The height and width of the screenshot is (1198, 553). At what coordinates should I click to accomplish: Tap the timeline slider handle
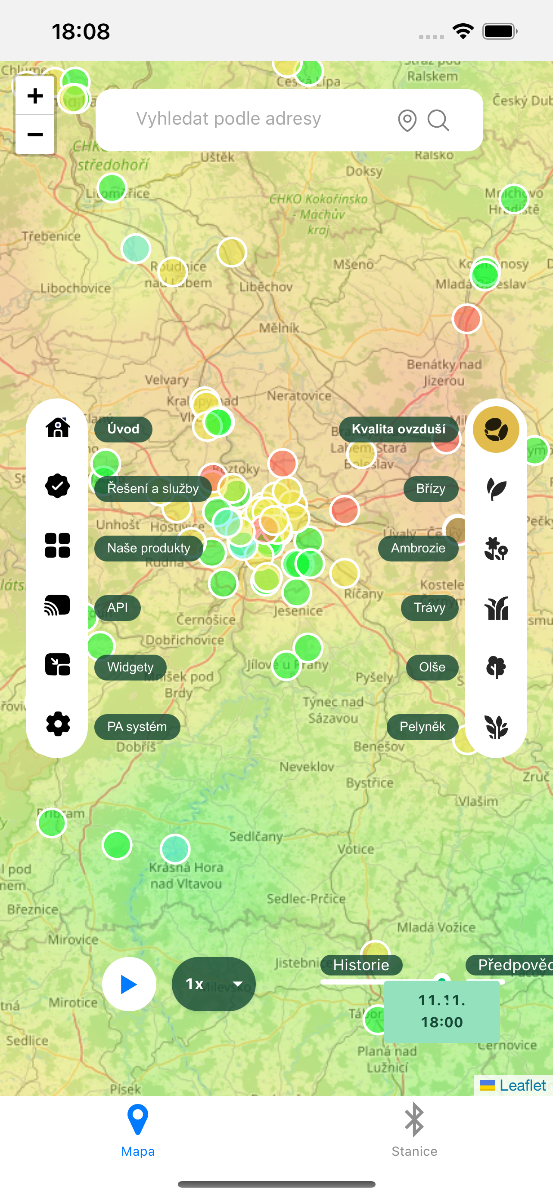coord(441,980)
